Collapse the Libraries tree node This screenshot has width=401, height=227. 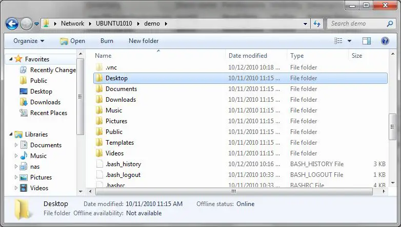pyautogui.click(x=11, y=134)
